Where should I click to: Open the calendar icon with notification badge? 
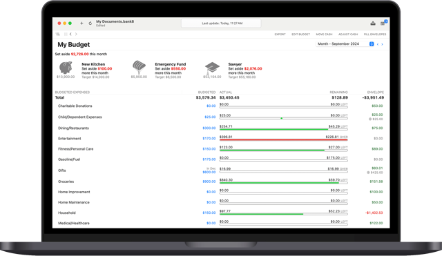point(383,23)
